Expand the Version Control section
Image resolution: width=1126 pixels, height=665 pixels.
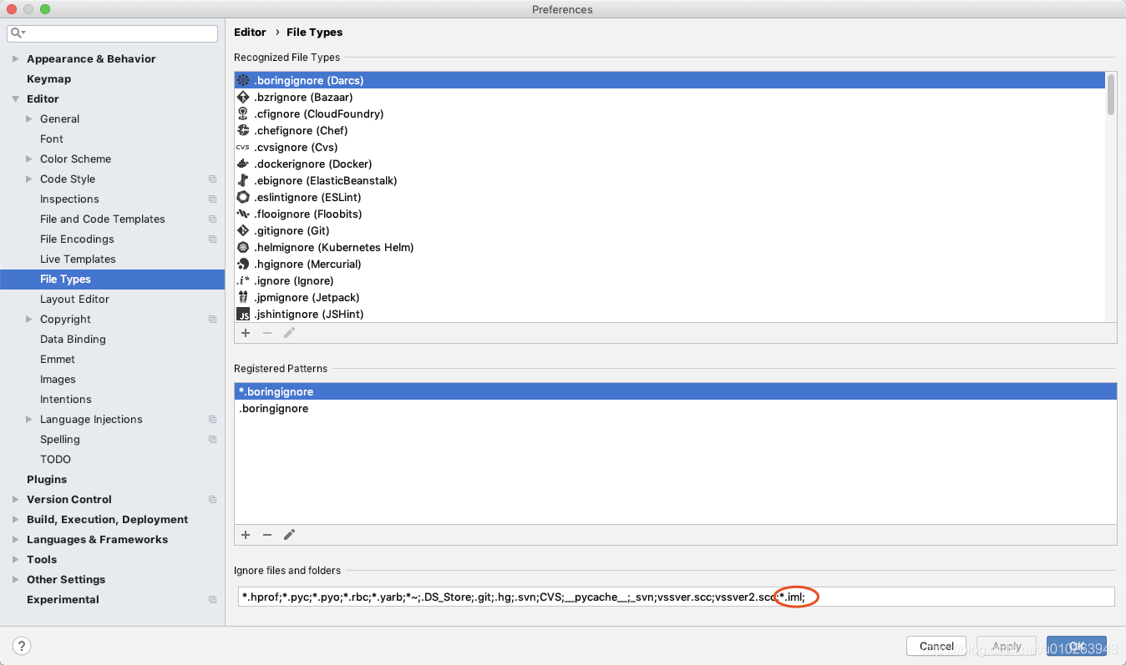[x=15, y=499]
